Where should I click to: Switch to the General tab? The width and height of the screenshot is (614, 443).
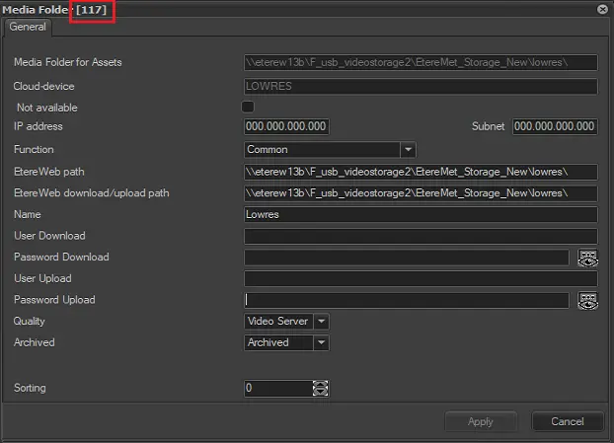pos(27,27)
